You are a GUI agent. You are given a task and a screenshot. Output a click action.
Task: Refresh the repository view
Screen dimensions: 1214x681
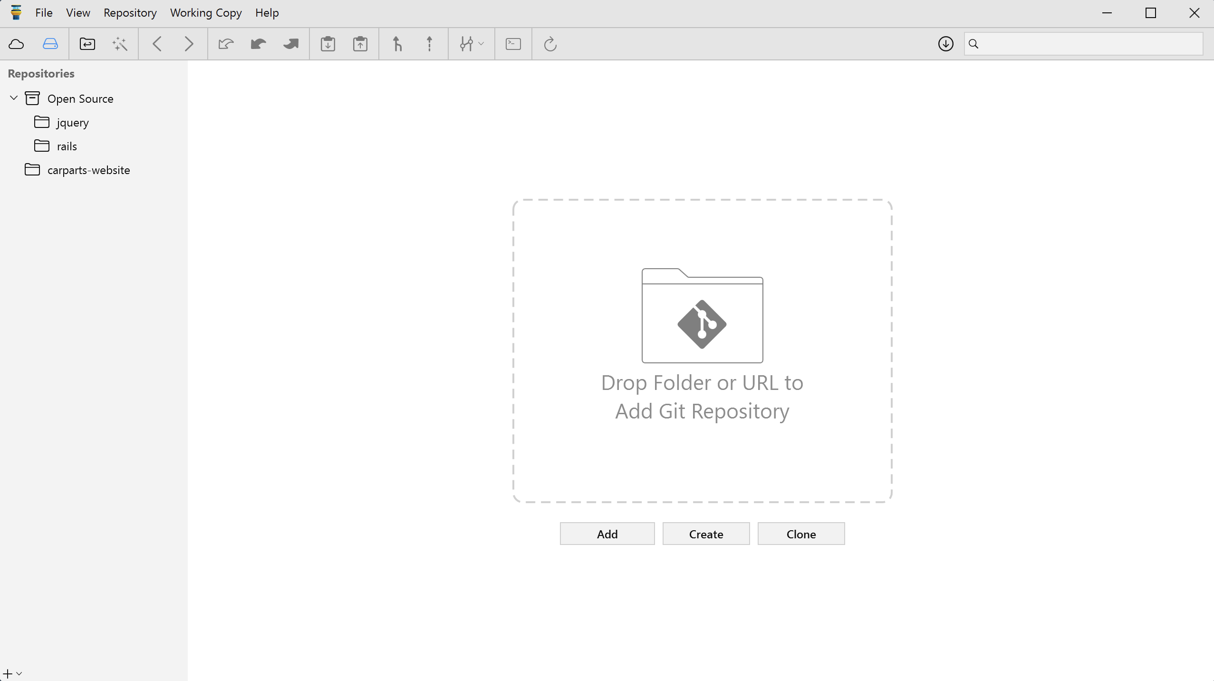click(x=549, y=44)
